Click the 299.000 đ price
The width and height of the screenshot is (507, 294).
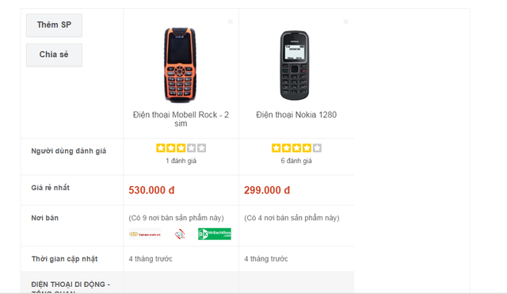tap(267, 190)
